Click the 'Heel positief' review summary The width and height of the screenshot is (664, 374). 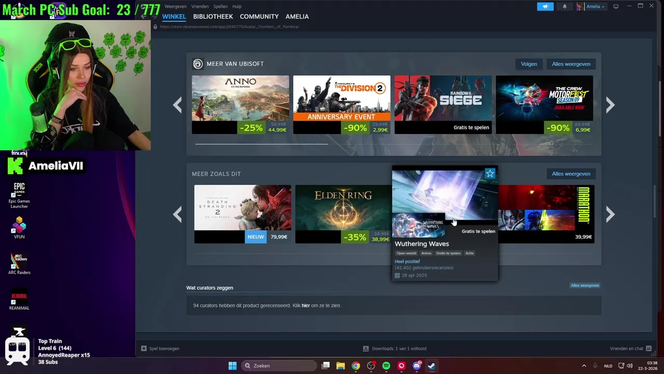(x=407, y=262)
